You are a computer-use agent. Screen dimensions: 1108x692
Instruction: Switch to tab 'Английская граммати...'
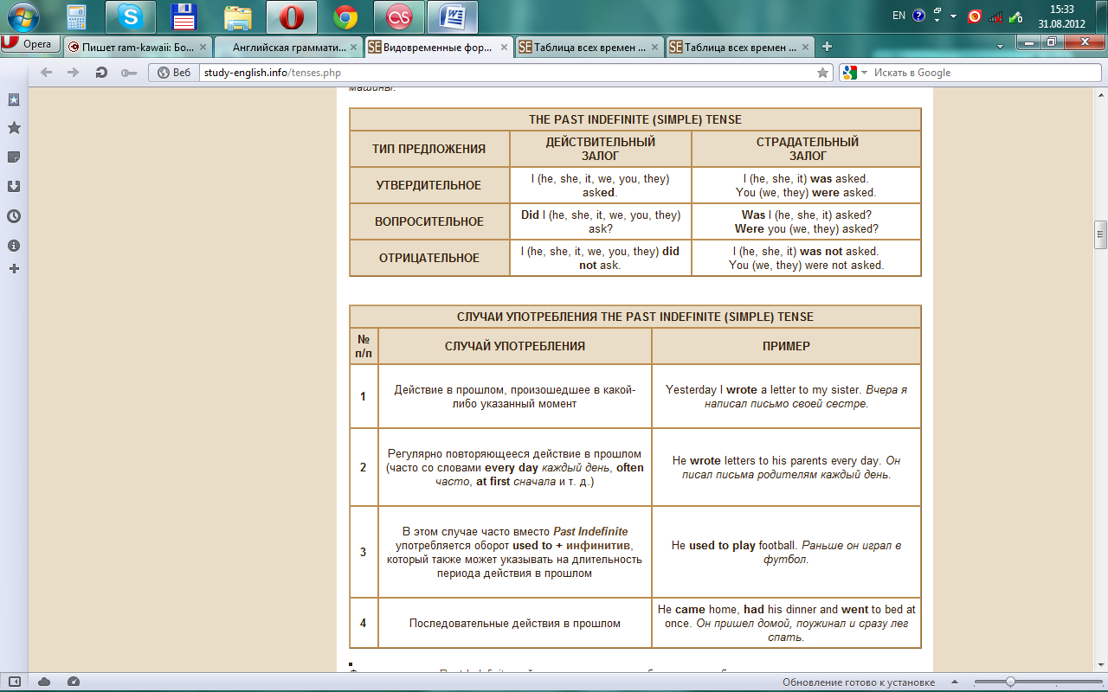pos(289,48)
